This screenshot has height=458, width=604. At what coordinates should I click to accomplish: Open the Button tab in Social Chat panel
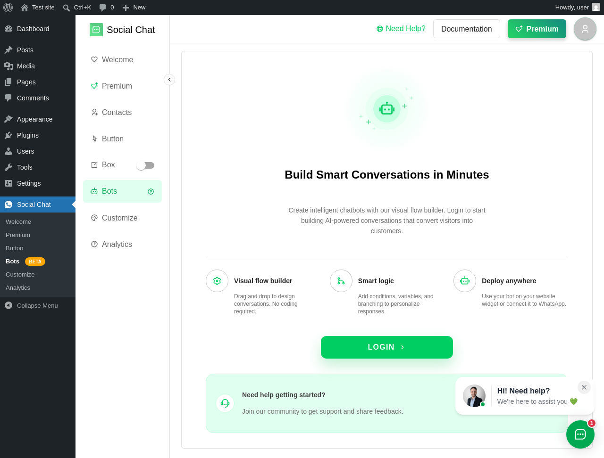pos(122,139)
